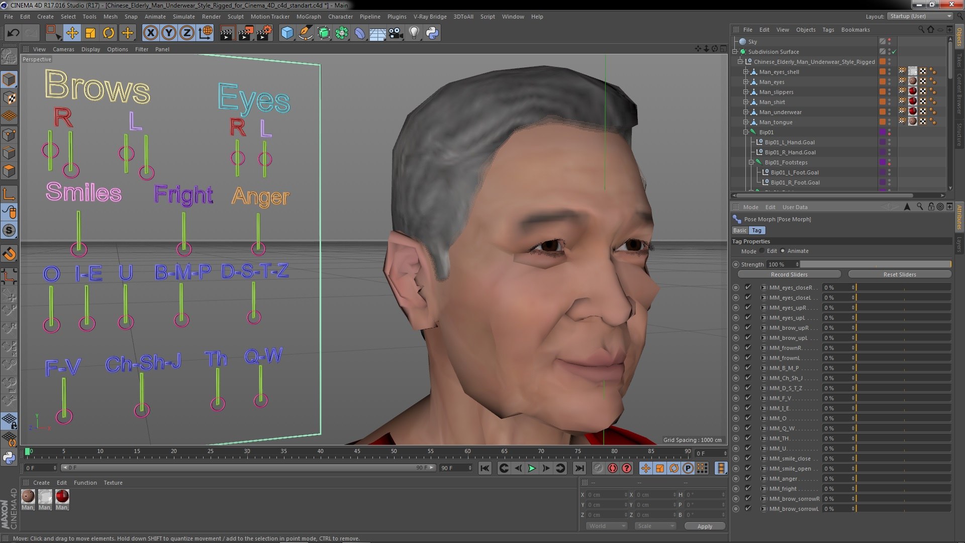Select the Animate mode radio button

click(783, 250)
